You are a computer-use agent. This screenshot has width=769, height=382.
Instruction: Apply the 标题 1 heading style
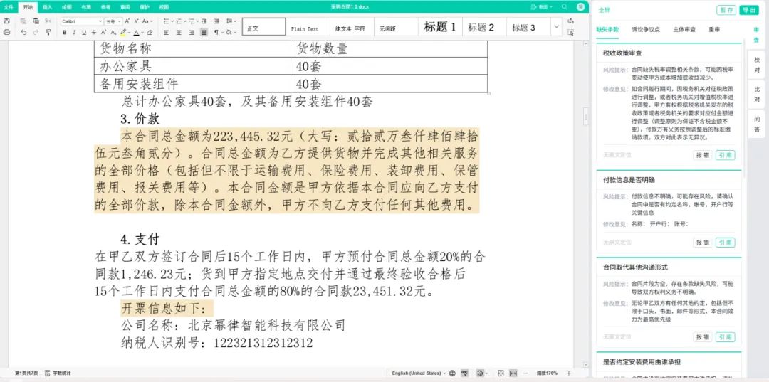click(439, 27)
